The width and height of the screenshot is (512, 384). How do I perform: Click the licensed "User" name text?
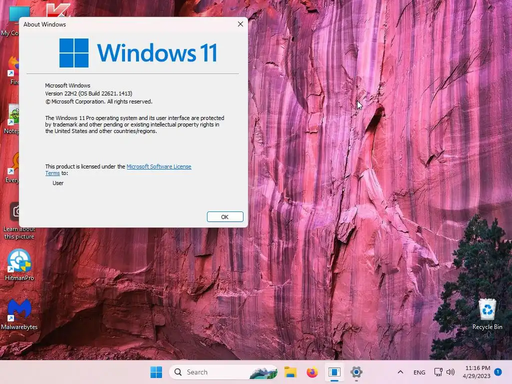click(x=58, y=183)
